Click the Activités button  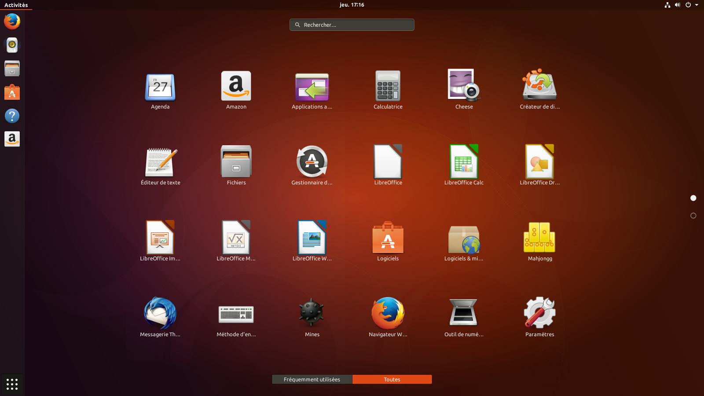(x=16, y=5)
